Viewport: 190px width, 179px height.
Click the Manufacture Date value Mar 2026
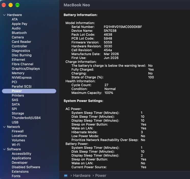(x=111, y=54)
